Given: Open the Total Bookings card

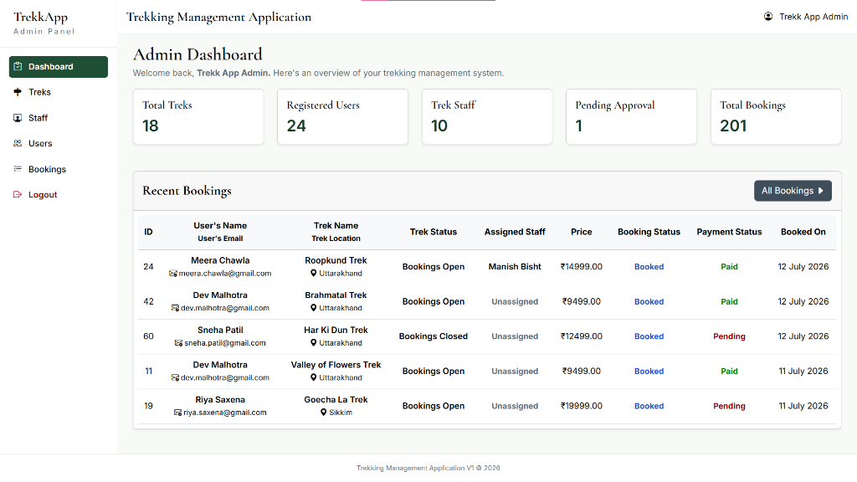Looking at the screenshot, I should coord(776,117).
